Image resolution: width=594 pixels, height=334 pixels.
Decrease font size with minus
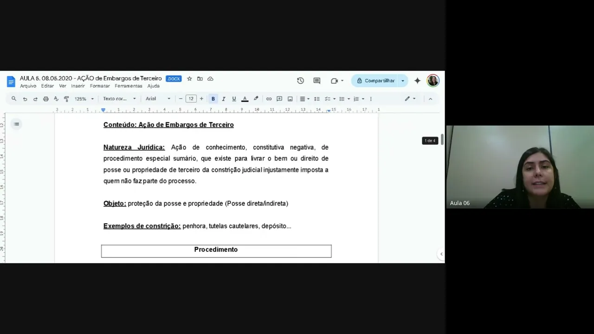[181, 99]
